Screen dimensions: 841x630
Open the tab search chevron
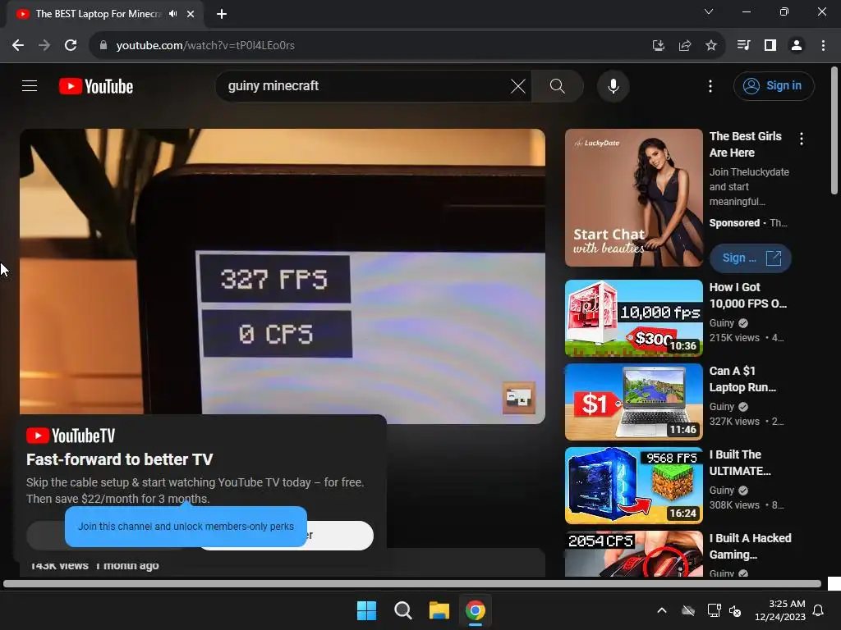(709, 11)
